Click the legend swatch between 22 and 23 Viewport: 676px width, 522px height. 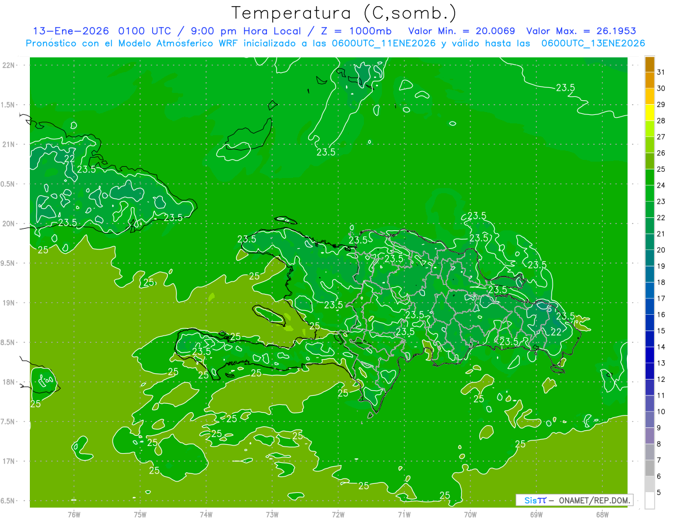tap(650, 209)
